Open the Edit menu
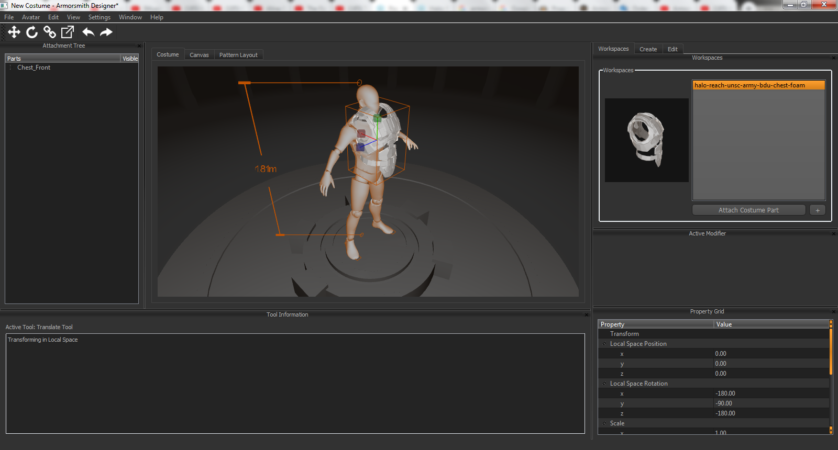Image resolution: width=838 pixels, height=450 pixels. pos(53,17)
